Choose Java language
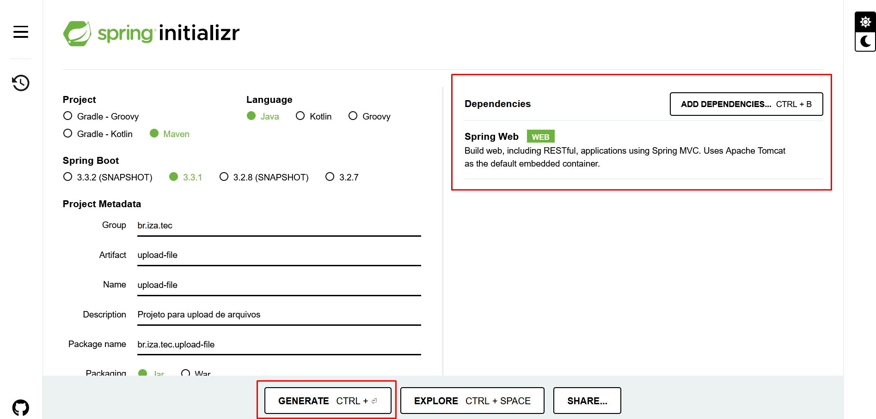 pyautogui.click(x=263, y=116)
